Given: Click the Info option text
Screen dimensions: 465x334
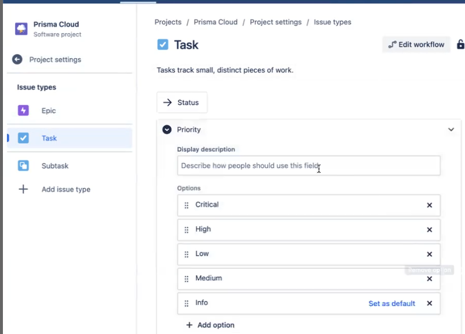Looking at the screenshot, I should click(201, 303).
